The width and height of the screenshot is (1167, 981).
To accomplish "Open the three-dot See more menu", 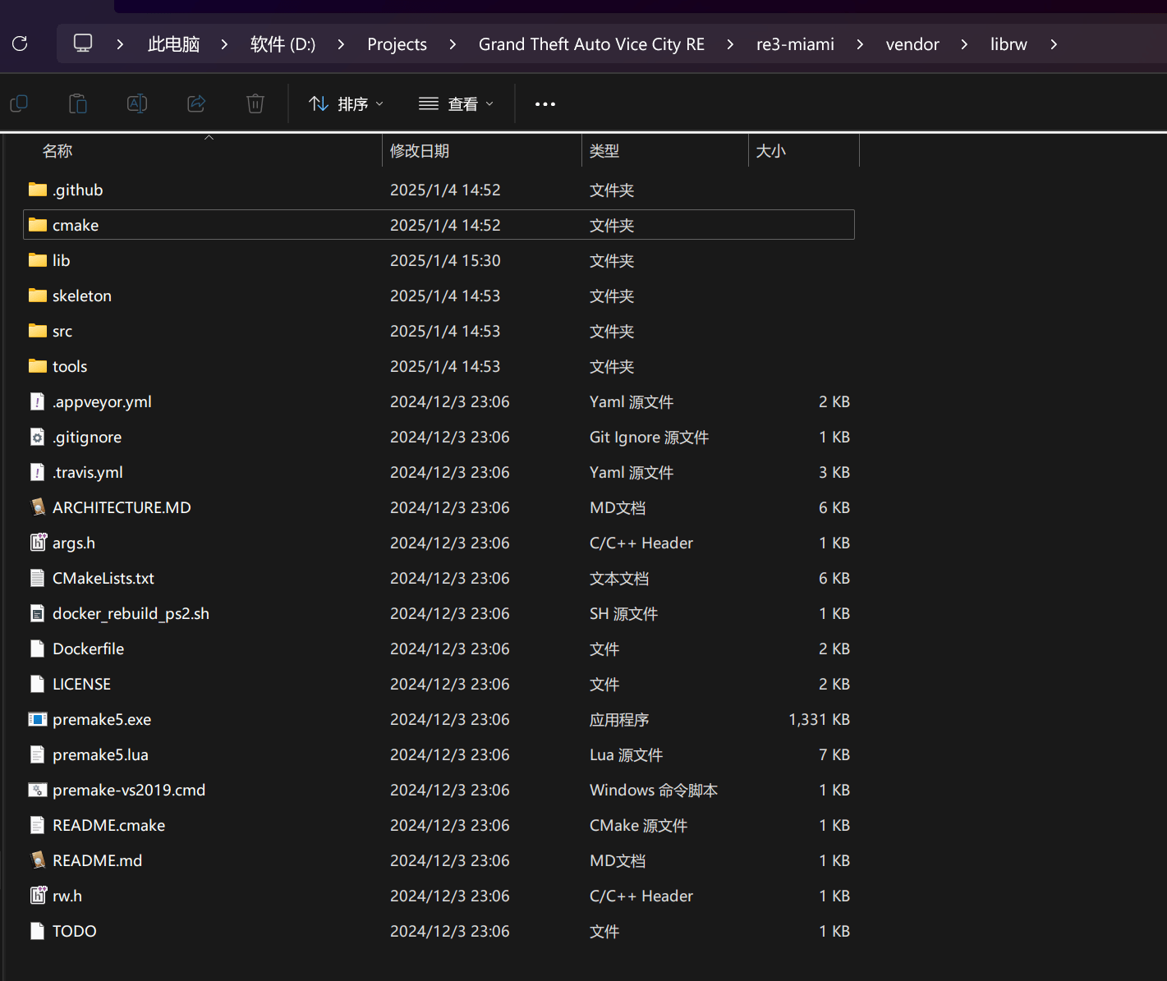I will coord(545,104).
